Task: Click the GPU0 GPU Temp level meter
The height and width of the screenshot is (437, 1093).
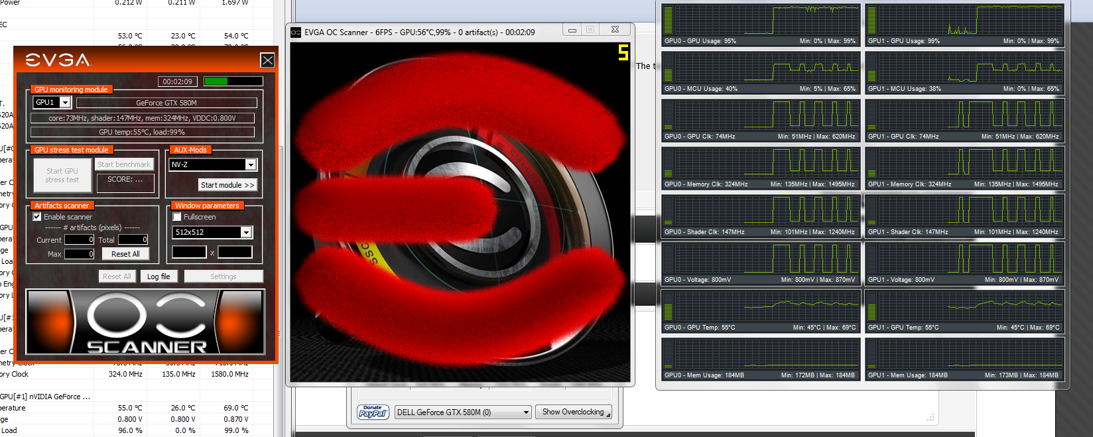Action: coord(668,306)
